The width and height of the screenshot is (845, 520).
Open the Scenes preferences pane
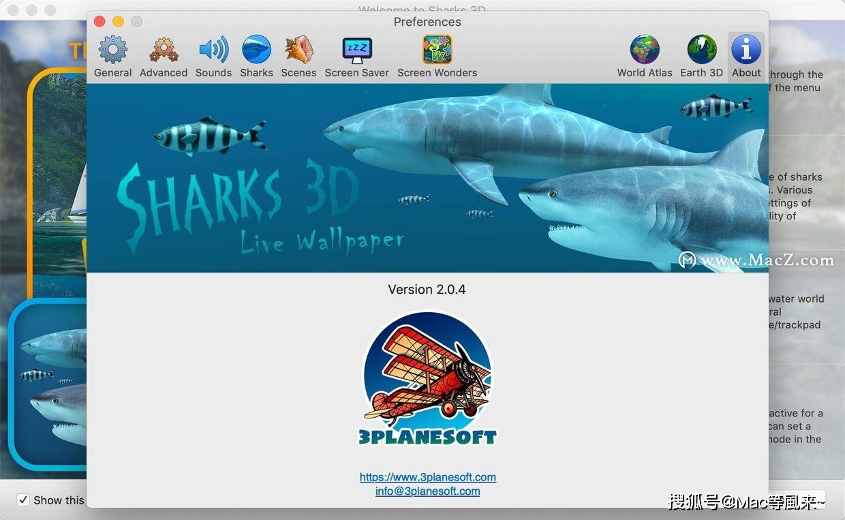pos(298,57)
